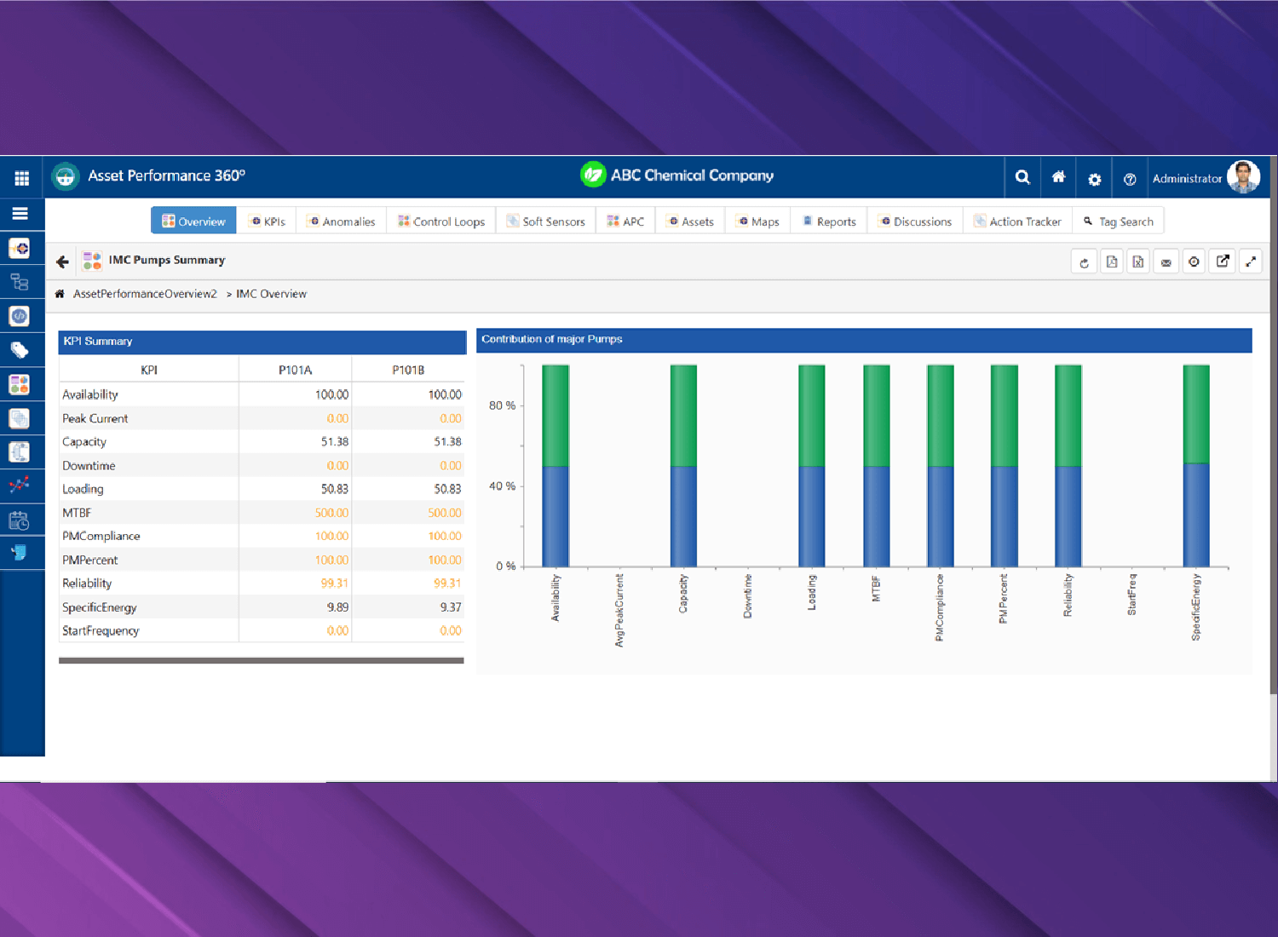Image resolution: width=1278 pixels, height=937 pixels.
Task: Switch to the Control Loops tab
Action: [x=441, y=221]
